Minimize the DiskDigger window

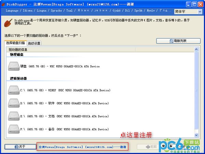pyautogui.click(x=188, y=4)
